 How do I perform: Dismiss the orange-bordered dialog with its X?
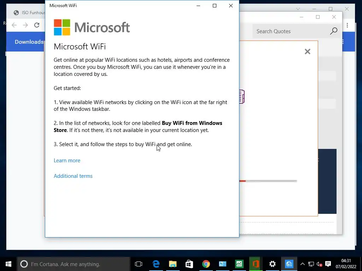308,52
